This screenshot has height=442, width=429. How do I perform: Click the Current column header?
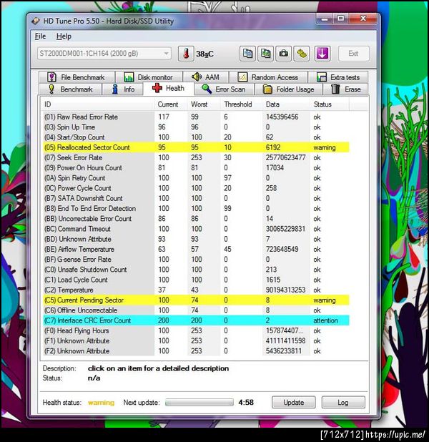tap(171, 104)
